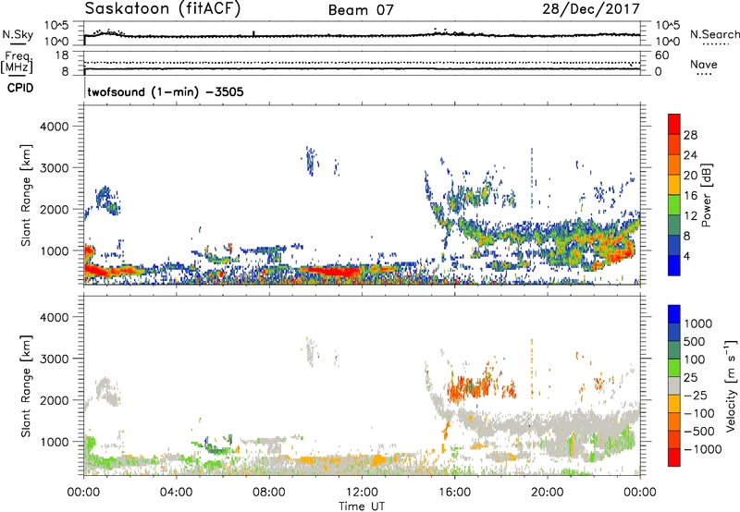Image resolution: width=740 pixels, height=512 pixels.
Task: Click the "N.Sky" legend label
Action: click(x=18, y=34)
